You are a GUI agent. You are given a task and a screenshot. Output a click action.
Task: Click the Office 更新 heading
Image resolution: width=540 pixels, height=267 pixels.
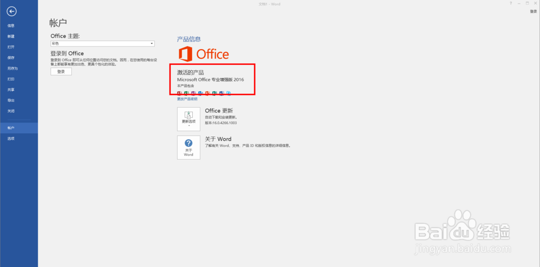coord(219,111)
